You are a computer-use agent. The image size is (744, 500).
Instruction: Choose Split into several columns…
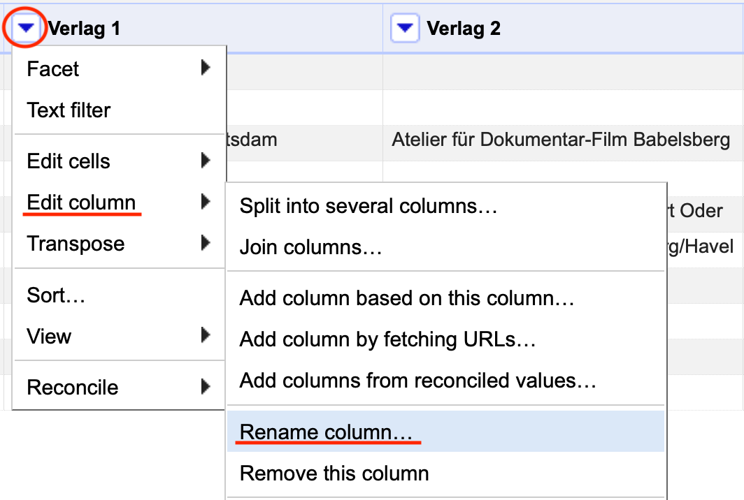point(368,207)
